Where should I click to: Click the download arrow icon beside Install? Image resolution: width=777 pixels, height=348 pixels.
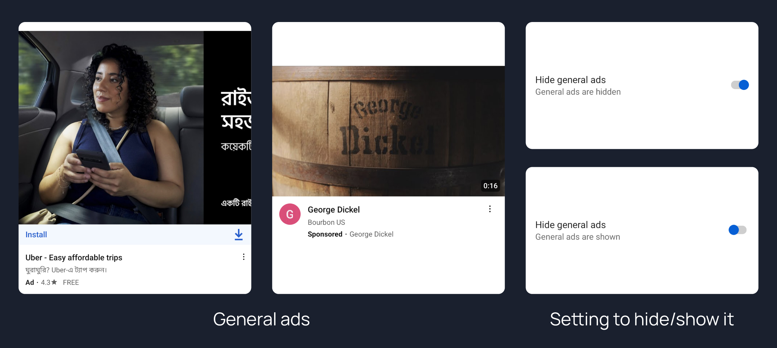[238, 234]
